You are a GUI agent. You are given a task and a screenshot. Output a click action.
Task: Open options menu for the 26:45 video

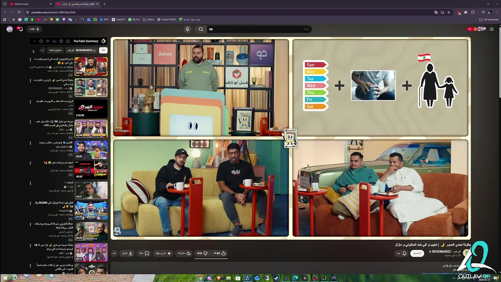[x=31, y=81]
